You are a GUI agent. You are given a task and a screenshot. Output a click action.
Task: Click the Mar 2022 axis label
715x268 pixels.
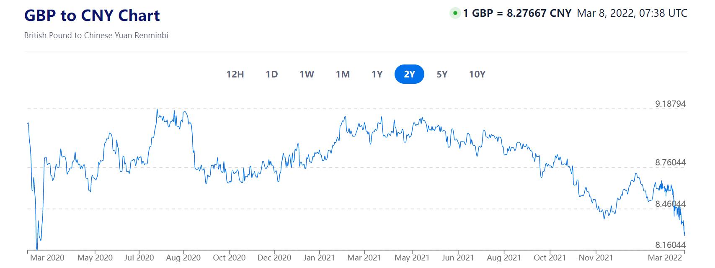[x=665, y=258]
